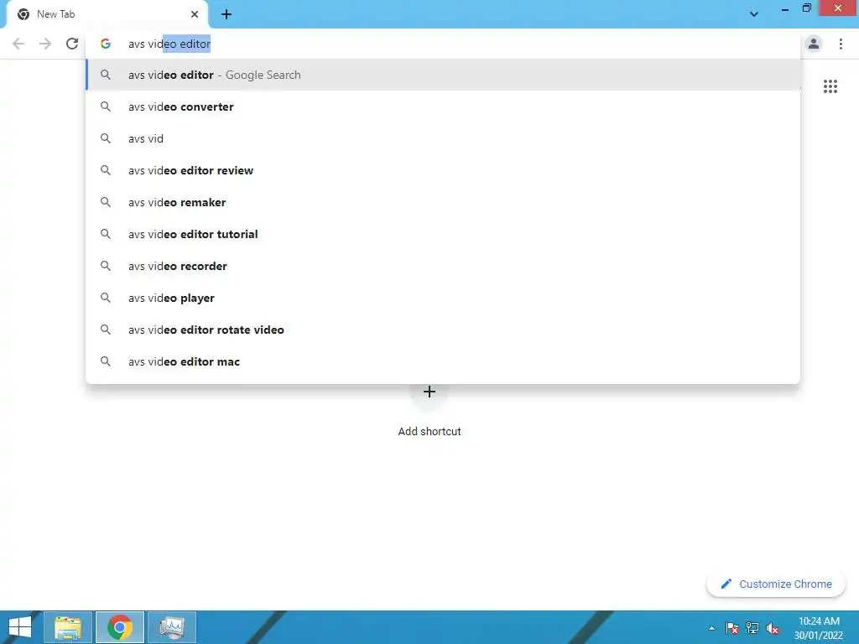The height and width of the screenshot is (644, 859).
Task: Click the Google G icon in the address bar
Action: tap(106, 44)
